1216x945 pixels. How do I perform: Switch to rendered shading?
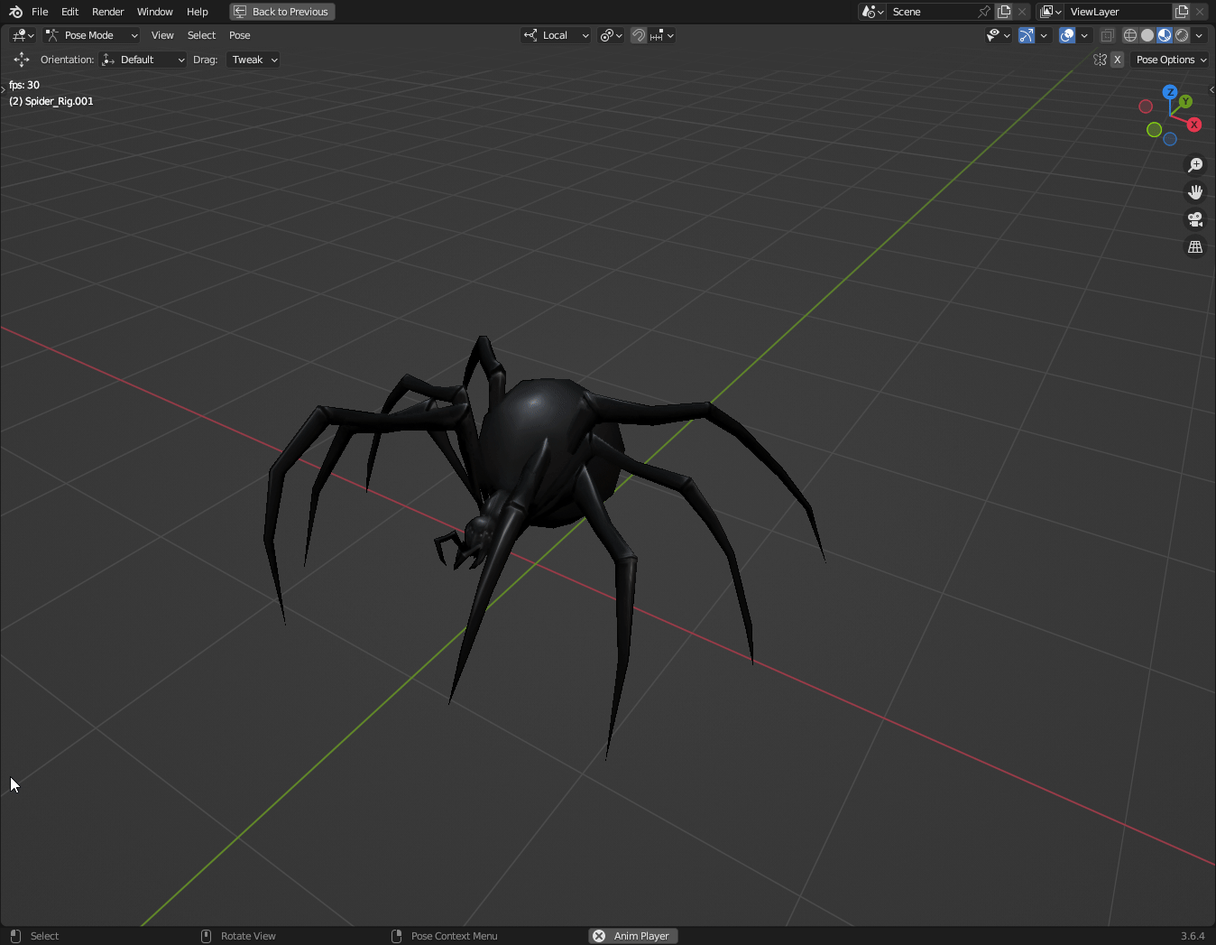1182,35
